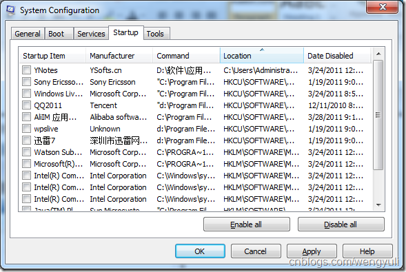Select the 深圳市迅雷网... manufacturer cell
This screenshot has width=406, height=272.
pos(119,140)
